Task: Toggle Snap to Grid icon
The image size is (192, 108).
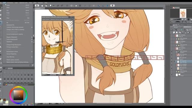Action: 107,6
